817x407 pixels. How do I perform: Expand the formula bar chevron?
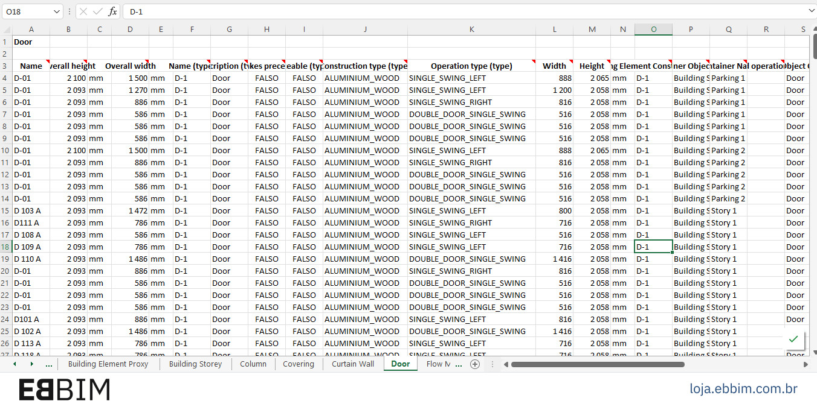click(811, 11)
